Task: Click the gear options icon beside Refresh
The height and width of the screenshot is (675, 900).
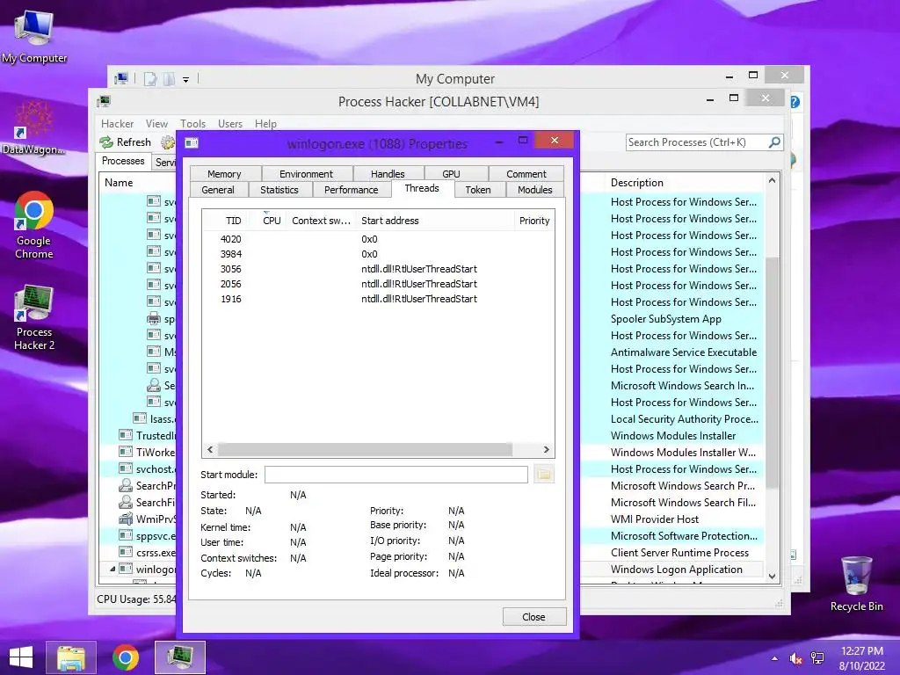Action: tap(168, 142)
